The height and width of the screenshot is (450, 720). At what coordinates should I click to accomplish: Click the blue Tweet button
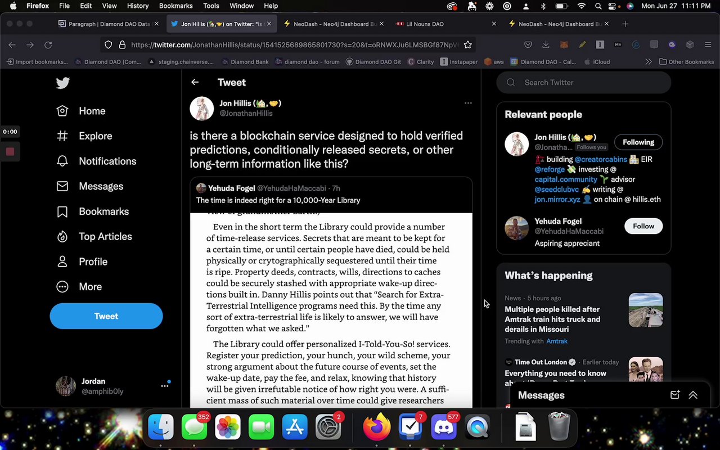[x=106, y=316]
